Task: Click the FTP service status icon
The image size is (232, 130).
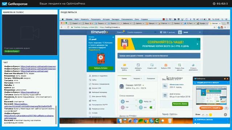Action: point(123,108)
